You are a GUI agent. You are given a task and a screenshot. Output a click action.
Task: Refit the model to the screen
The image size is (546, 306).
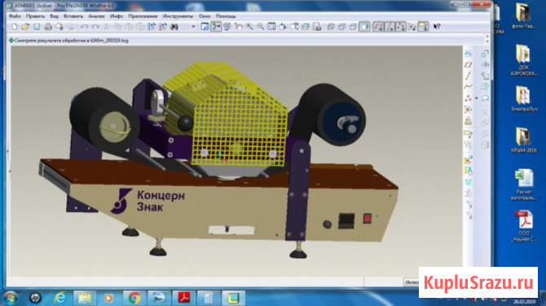(x=271, y=27)
